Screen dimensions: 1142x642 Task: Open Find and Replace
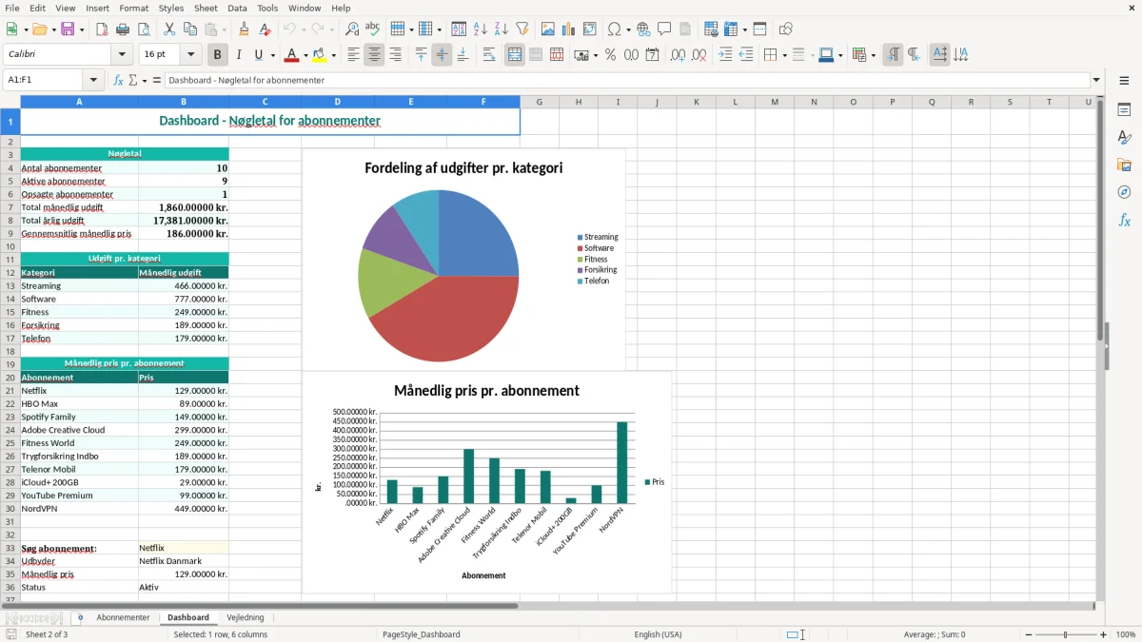pos(352,29)
